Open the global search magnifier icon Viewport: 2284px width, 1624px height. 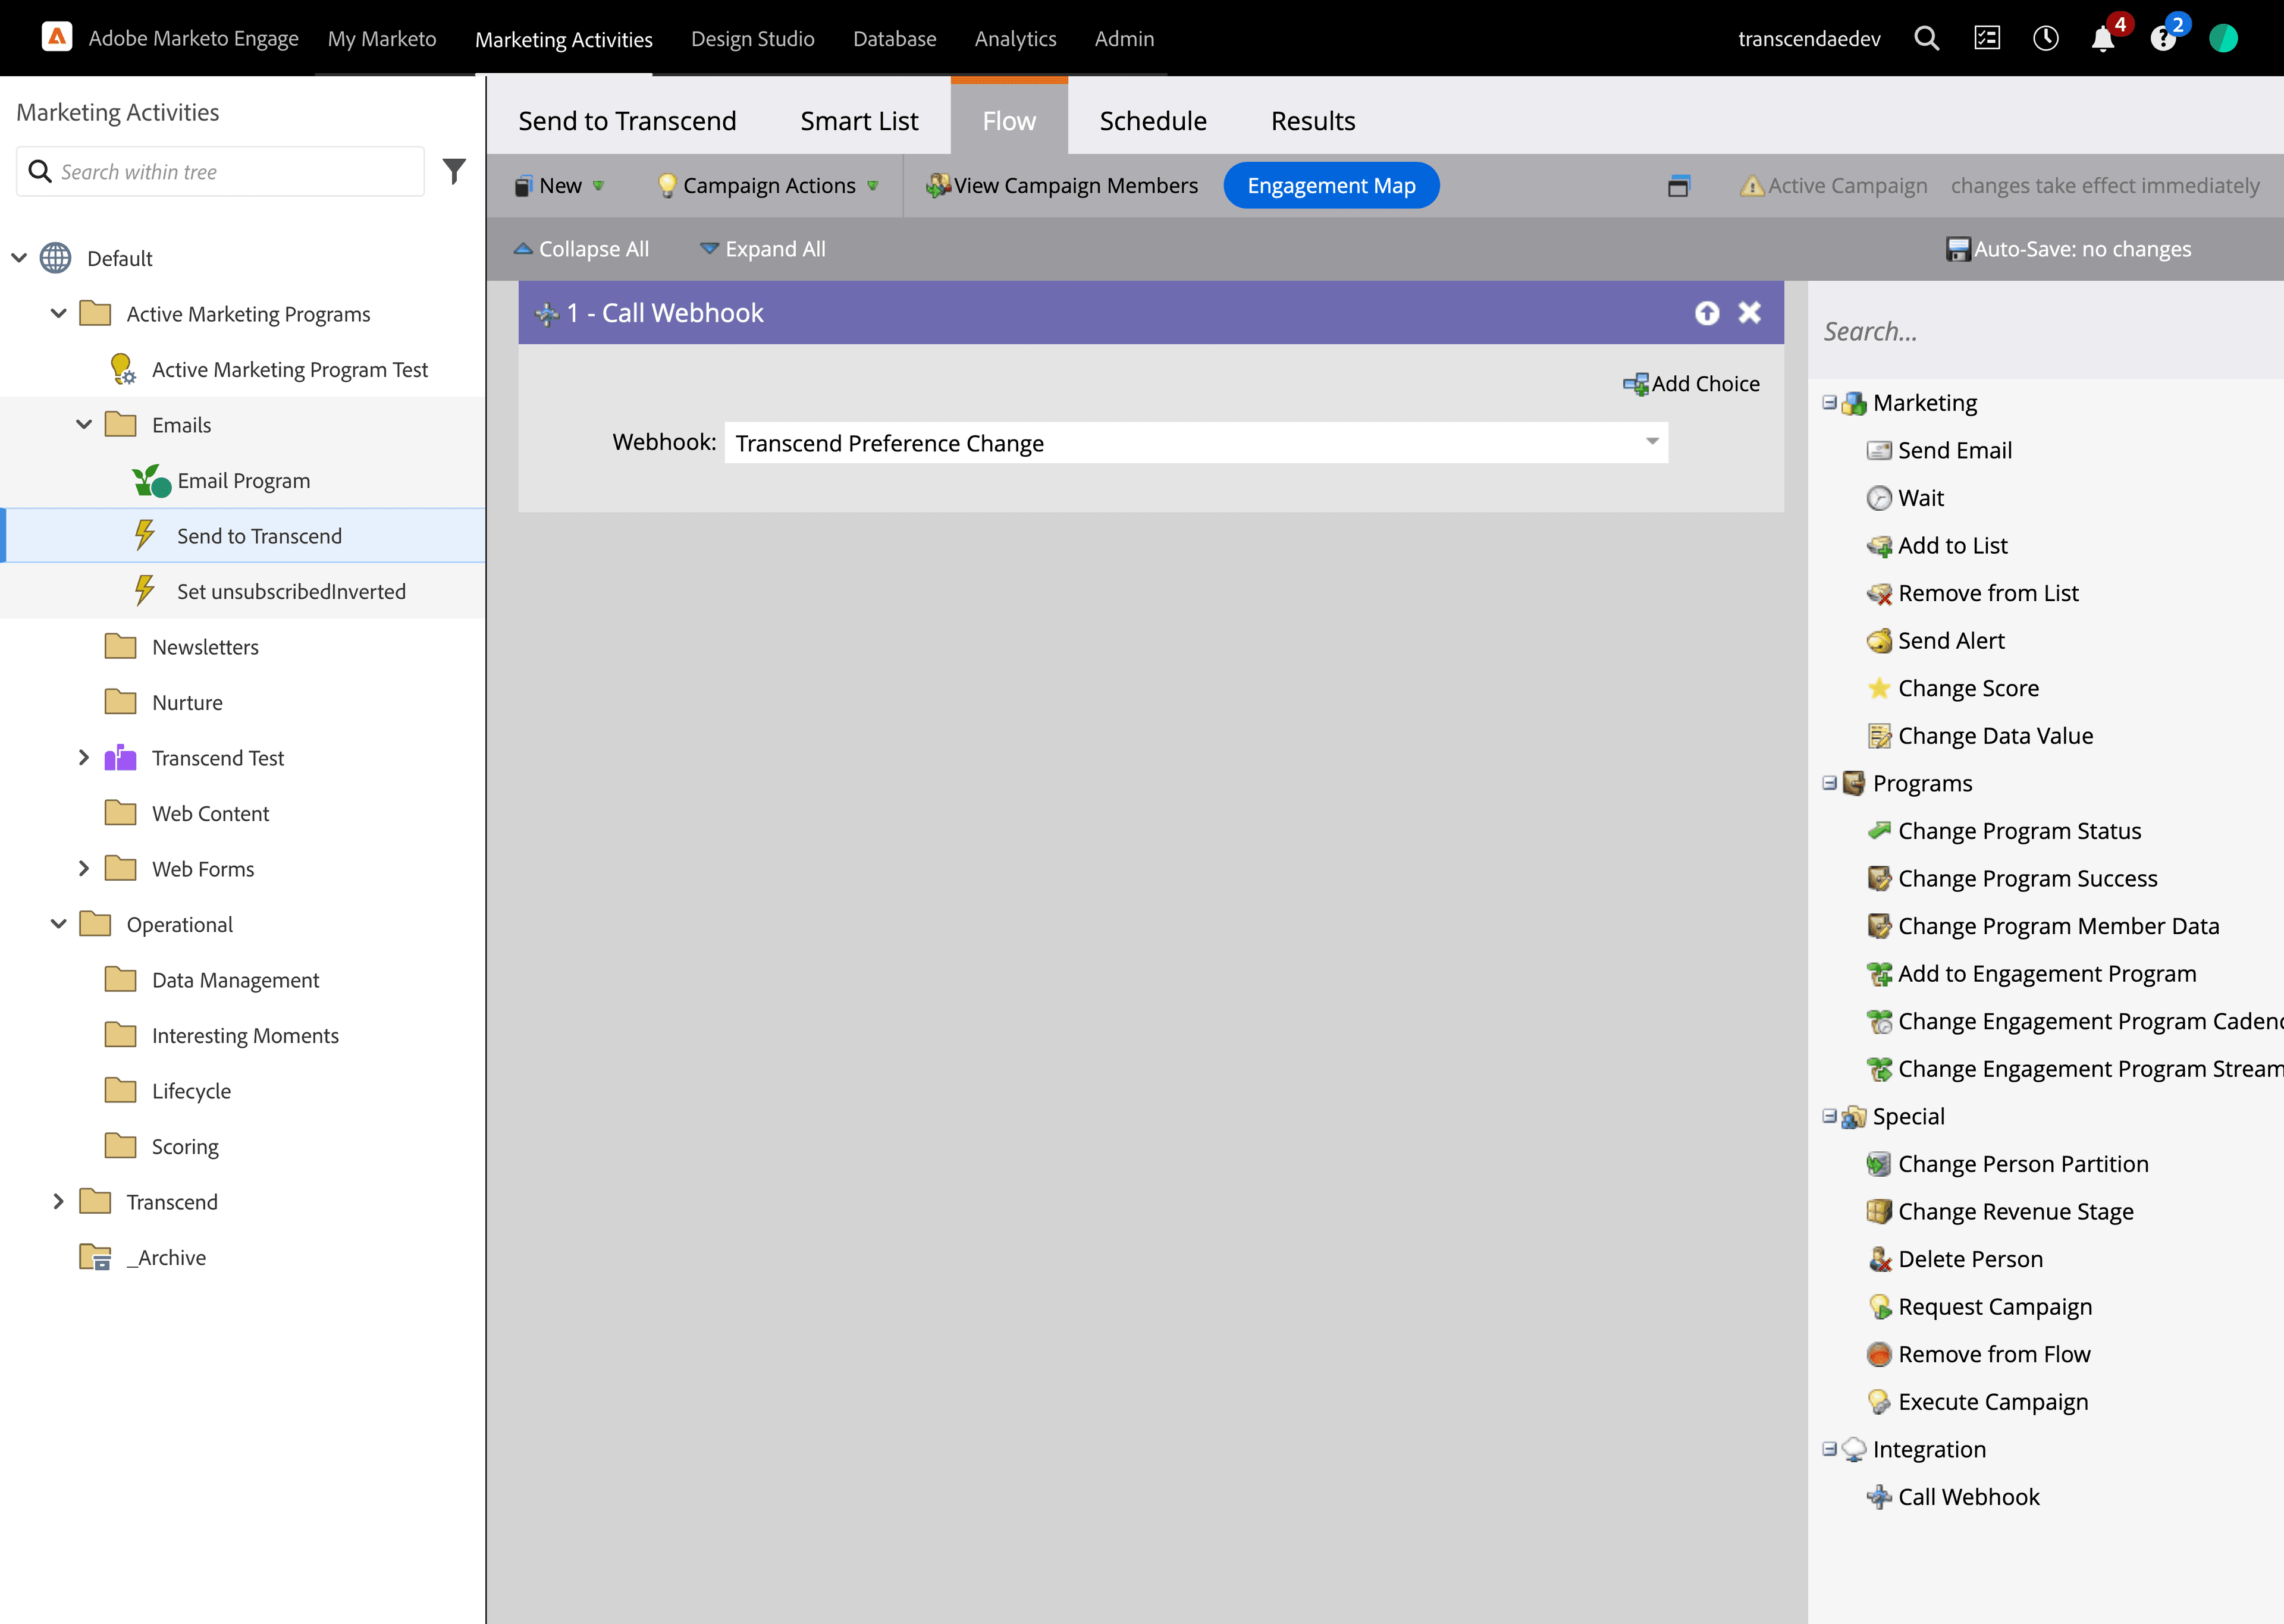[1926, 39]
